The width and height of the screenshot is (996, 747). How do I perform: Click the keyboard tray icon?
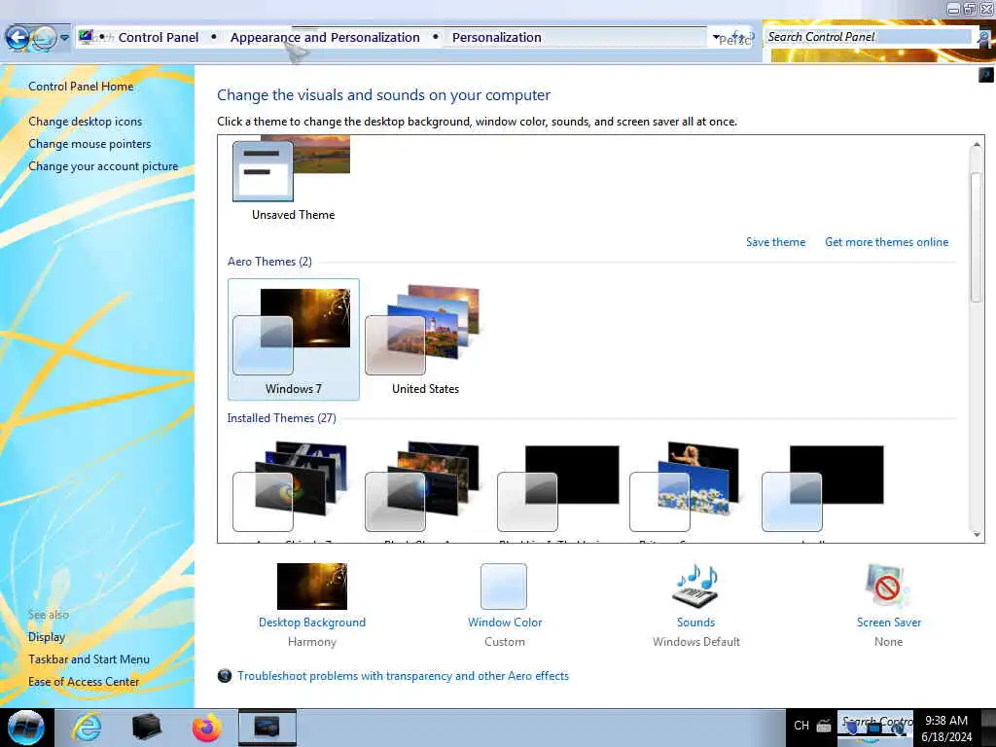[824, 726]
